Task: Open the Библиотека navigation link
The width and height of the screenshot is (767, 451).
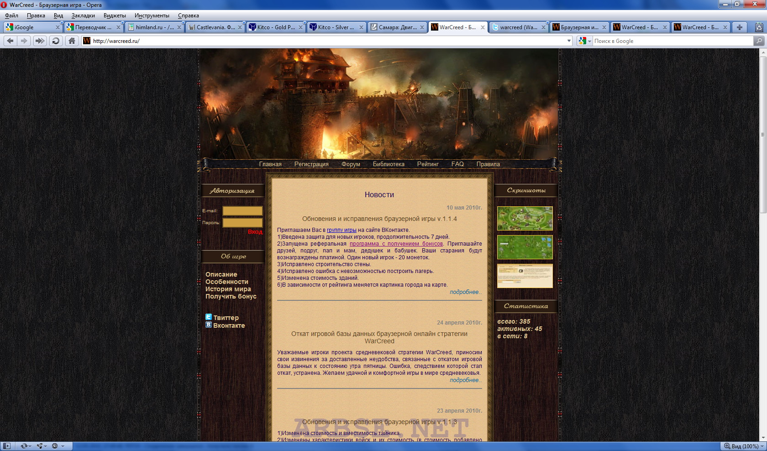Action: pos(389,164)
